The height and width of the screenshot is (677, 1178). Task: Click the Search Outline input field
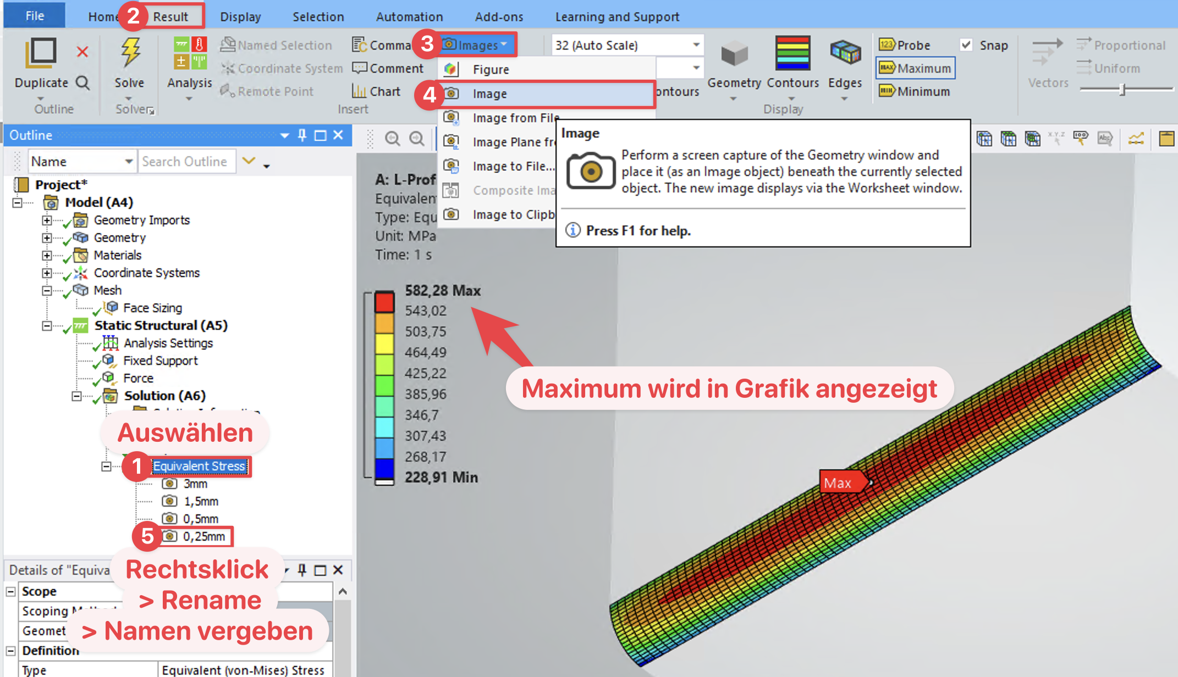[186, 162]
